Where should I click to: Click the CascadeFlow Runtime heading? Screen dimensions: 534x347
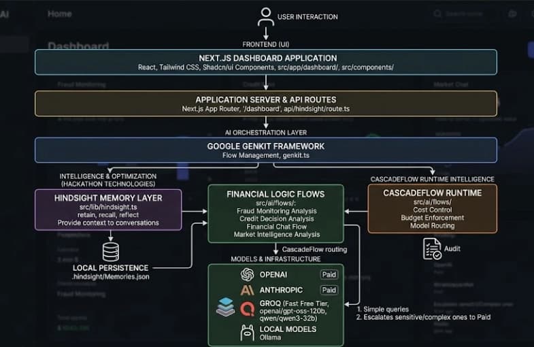point(433,193)
